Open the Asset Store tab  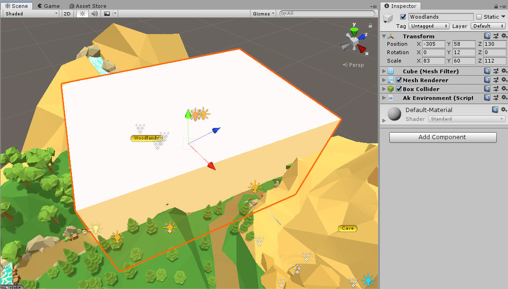pos(88,6)
